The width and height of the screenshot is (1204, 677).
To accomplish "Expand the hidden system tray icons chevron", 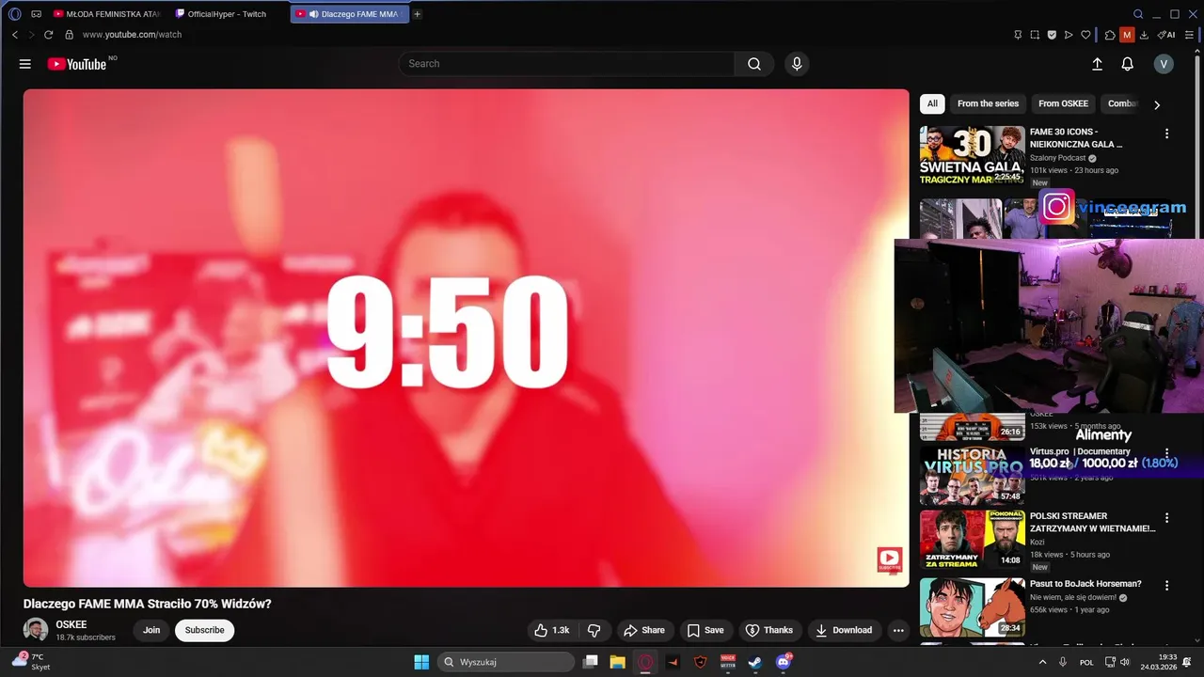I will pyautogui.click(x=1042, y=662).
